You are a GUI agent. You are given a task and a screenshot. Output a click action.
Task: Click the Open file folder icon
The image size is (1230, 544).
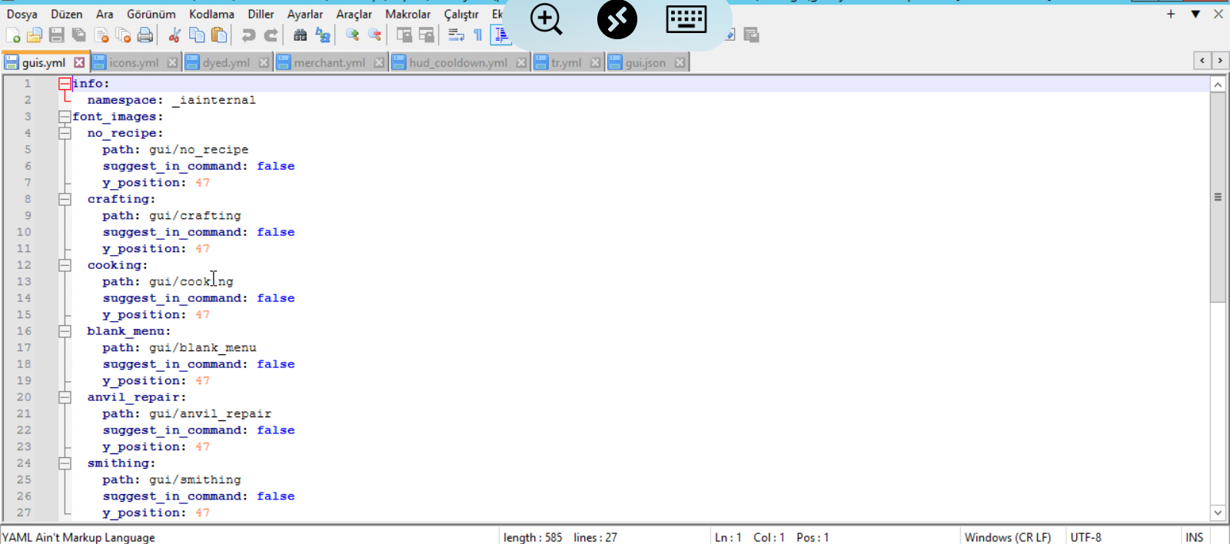coord(35,35)
